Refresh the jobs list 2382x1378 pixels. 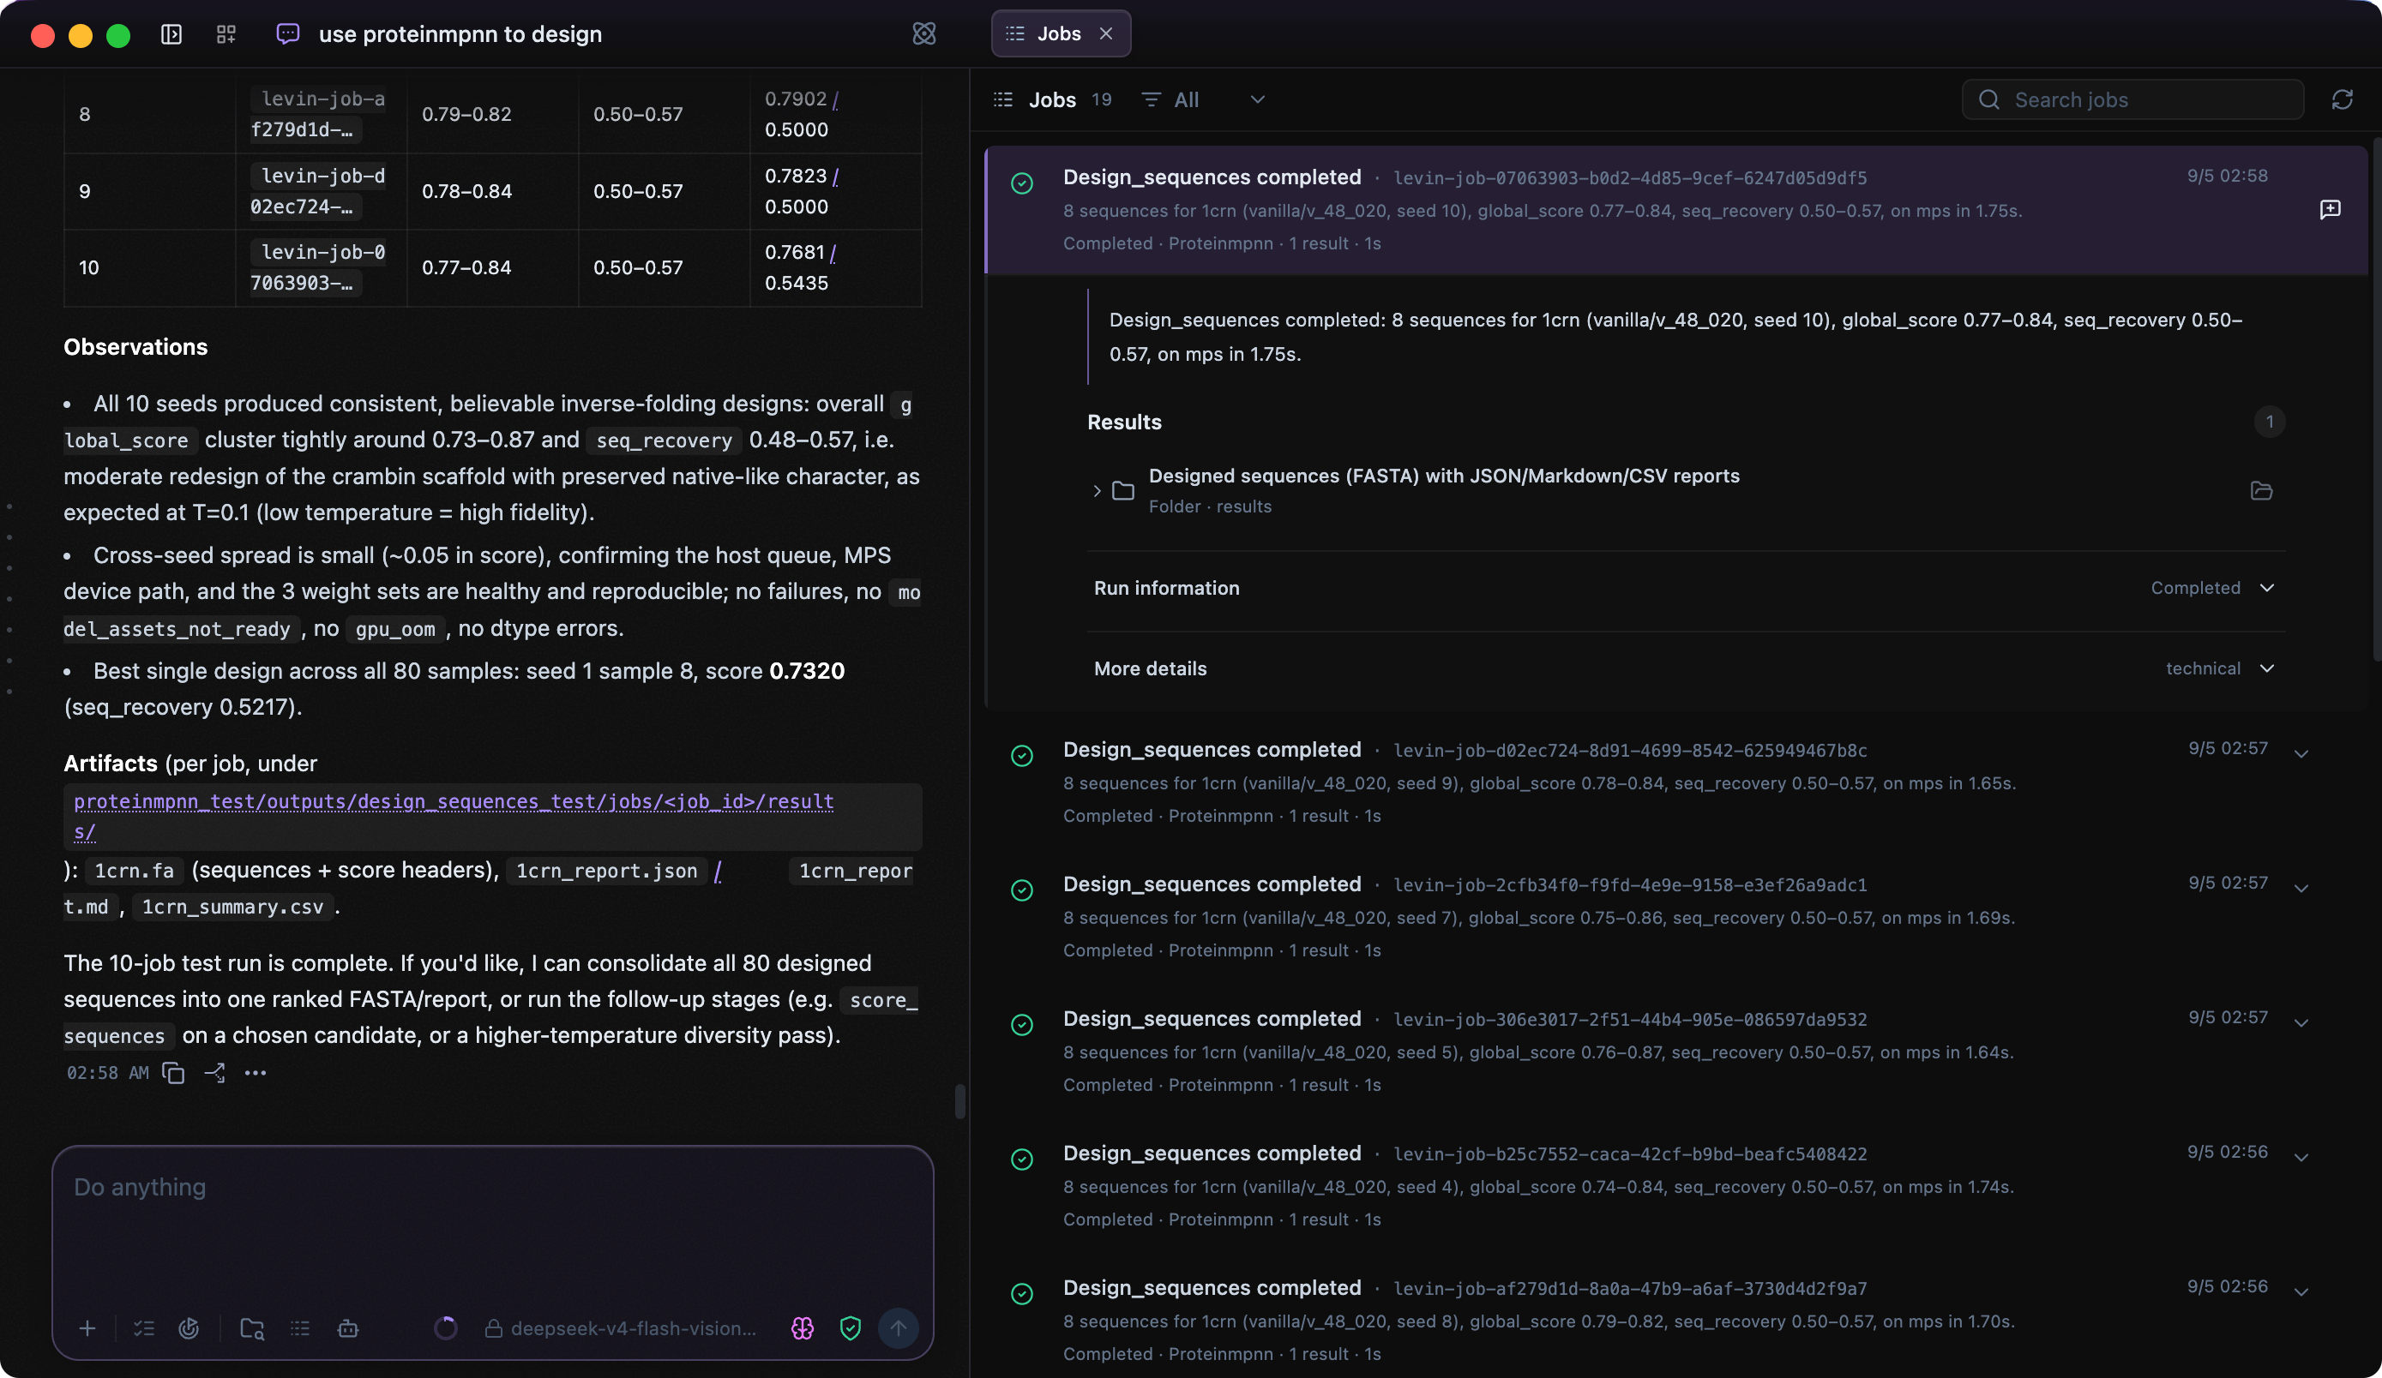pyautogui.click(x=2343, y=100)
